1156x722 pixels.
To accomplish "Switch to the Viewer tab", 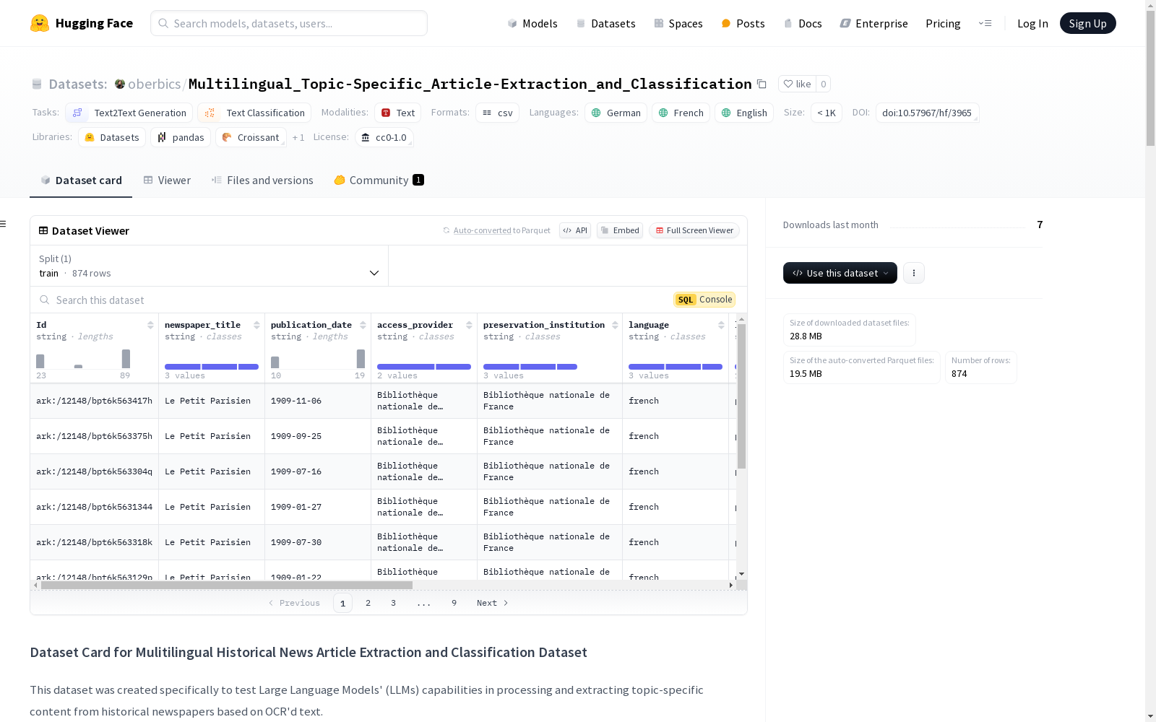I will point(167,180).
